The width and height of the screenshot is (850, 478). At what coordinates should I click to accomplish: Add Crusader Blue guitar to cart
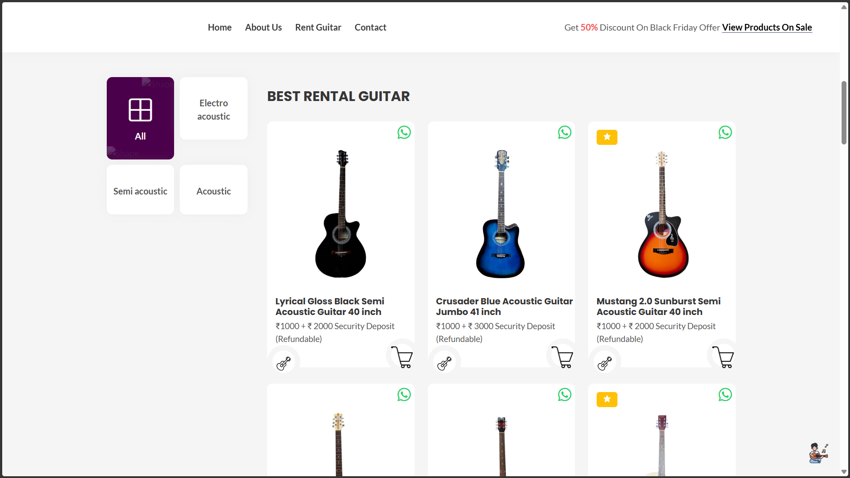(x=563, y=357)
